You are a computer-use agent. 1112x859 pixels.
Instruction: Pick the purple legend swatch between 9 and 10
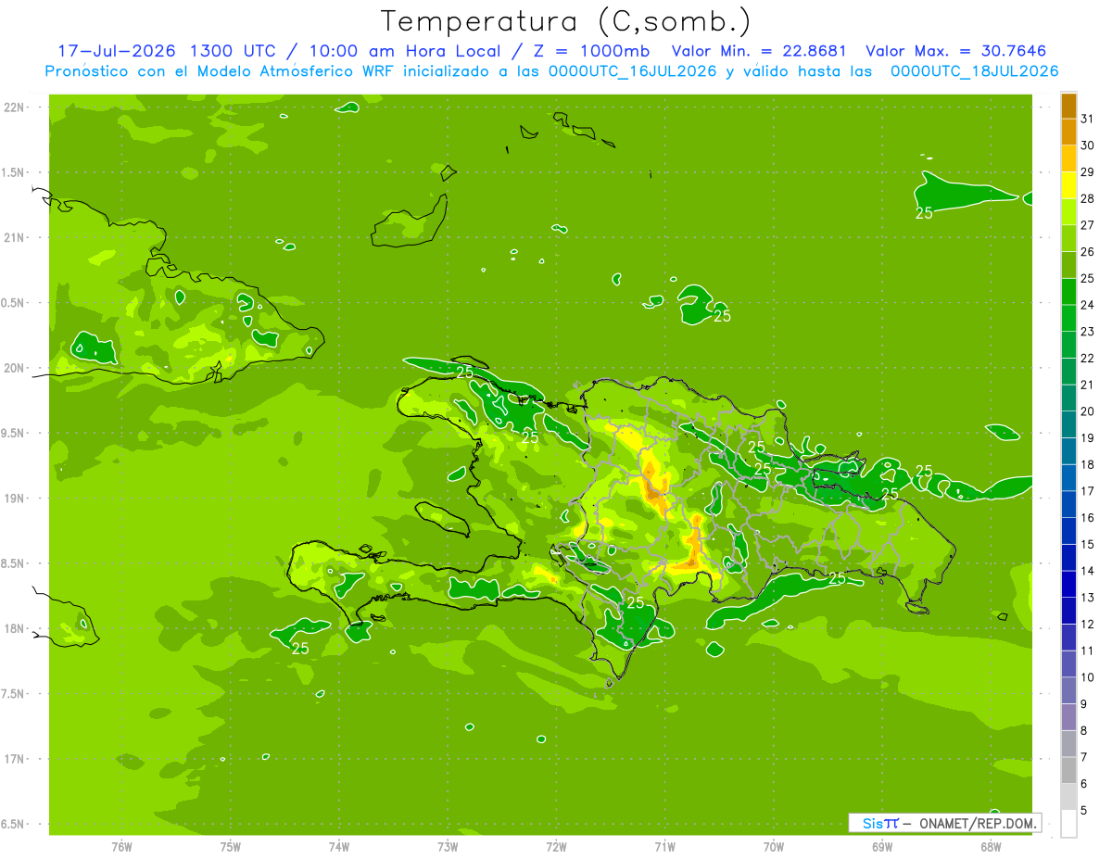tap(1068, 691)
